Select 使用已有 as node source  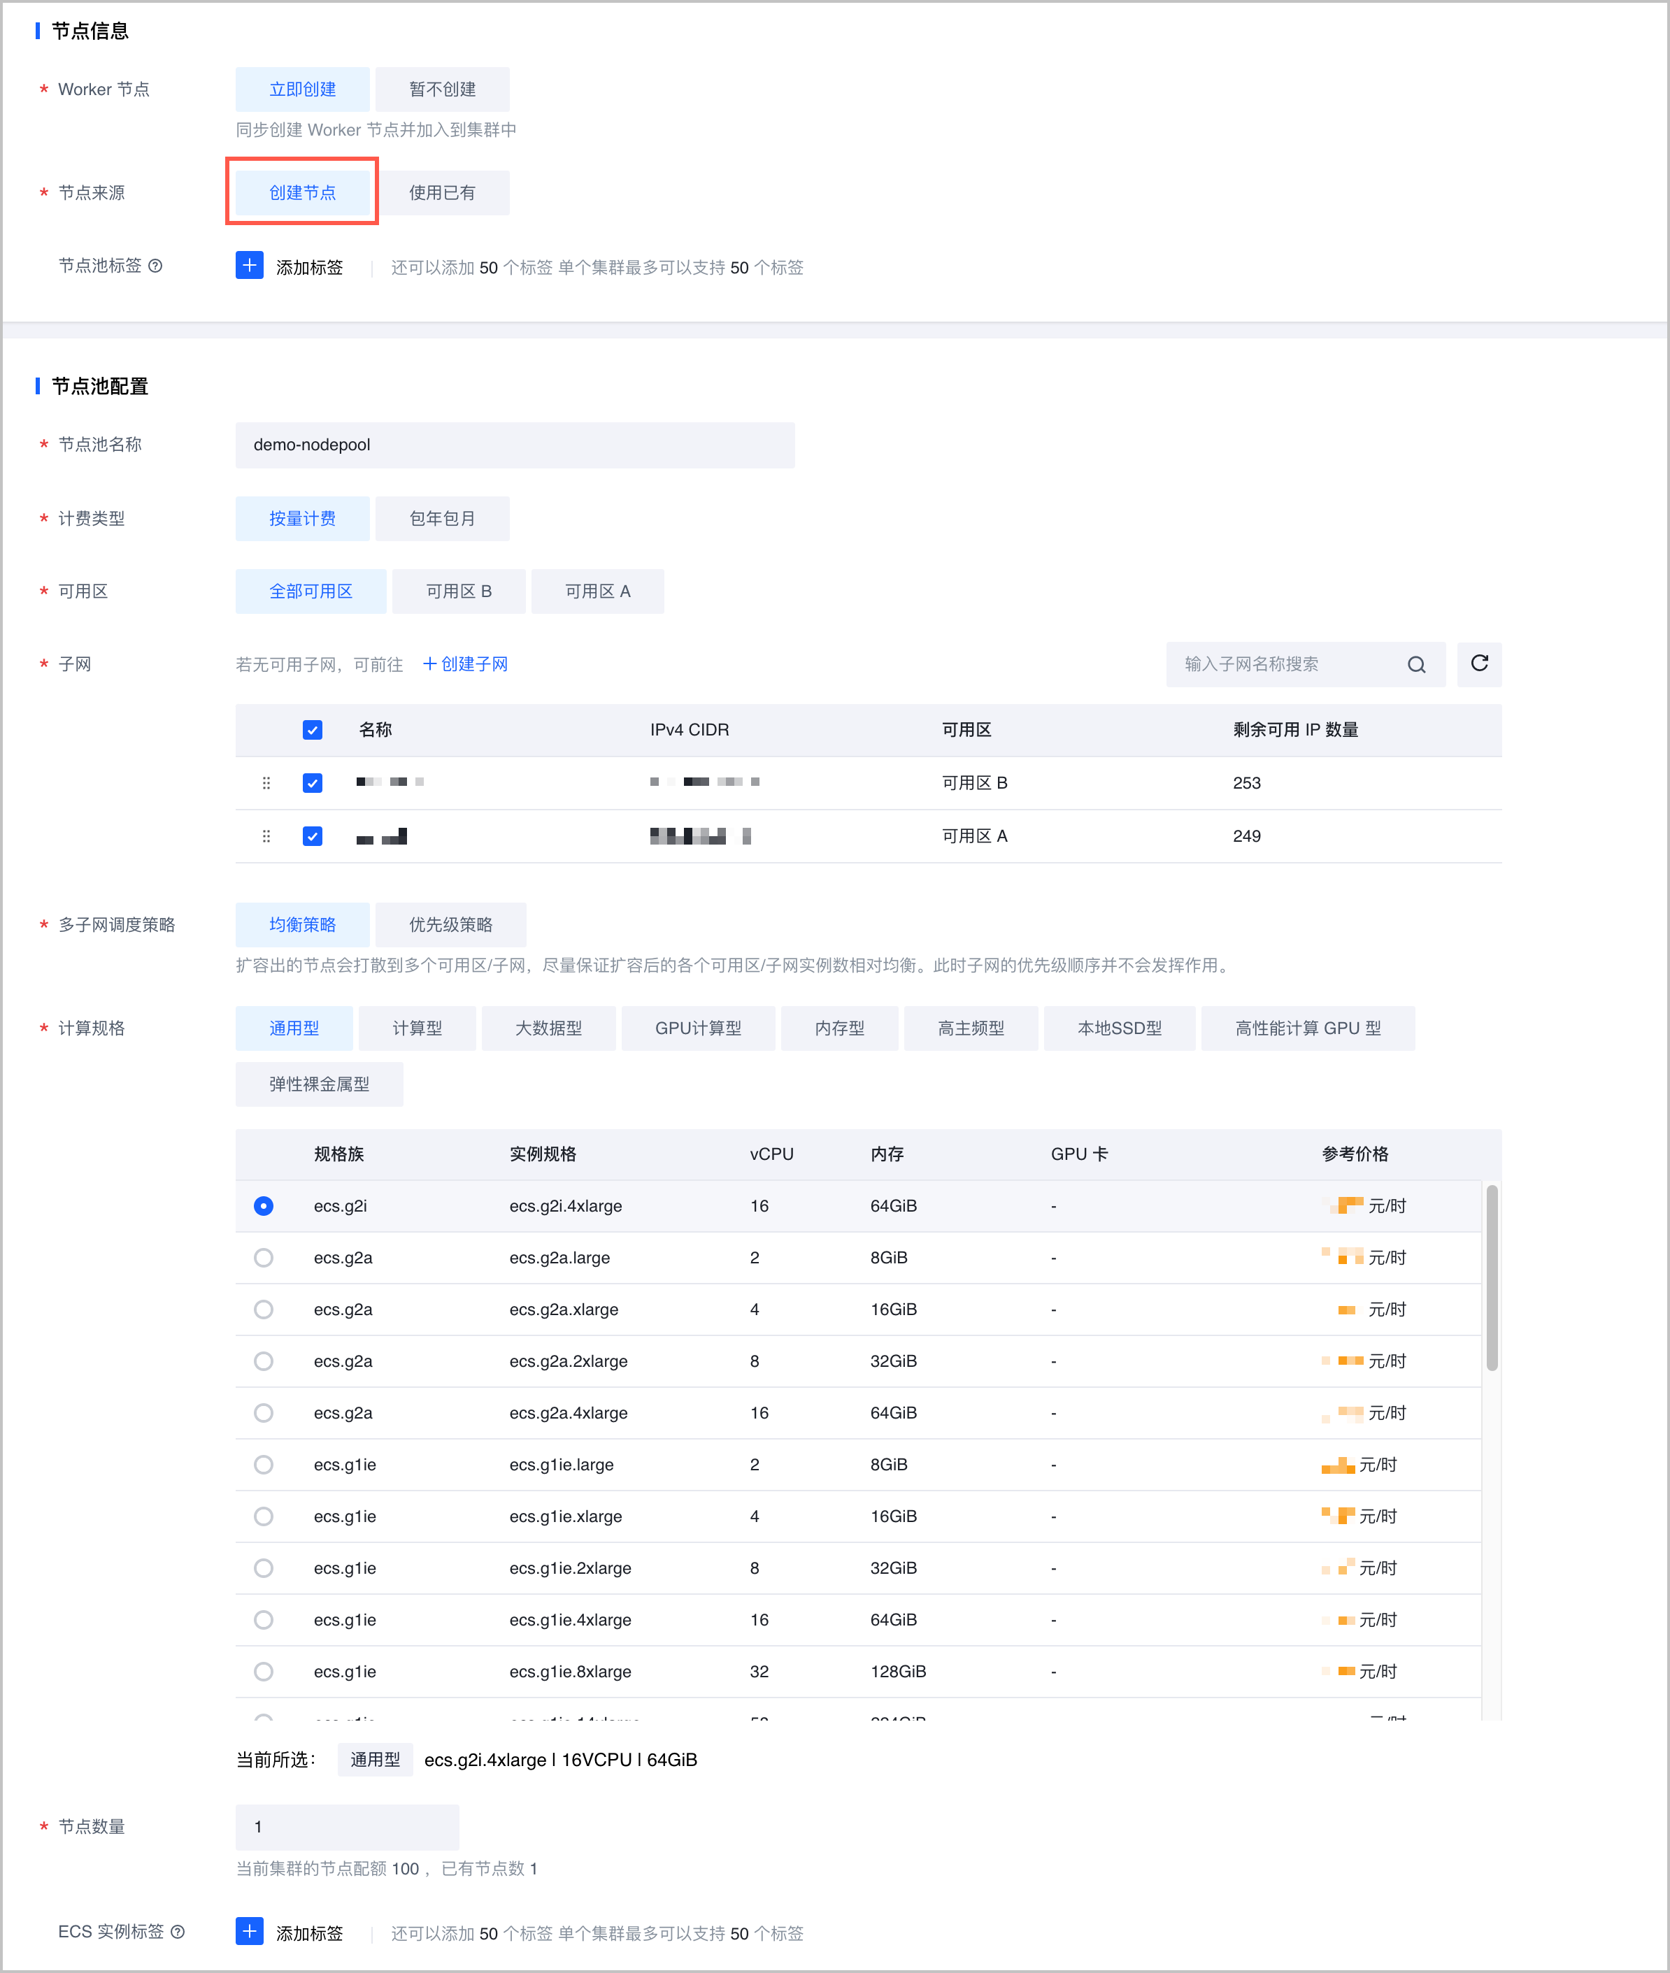pos(442,192)
